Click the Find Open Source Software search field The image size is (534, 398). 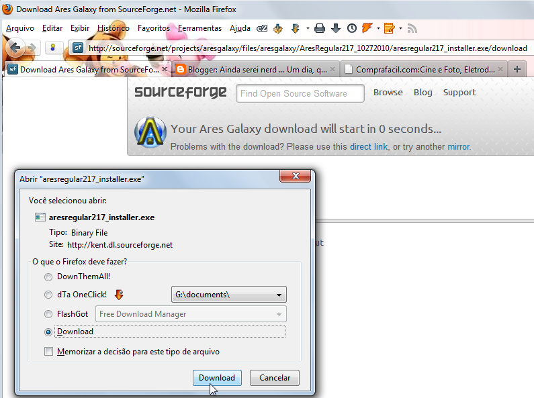click(x=300, y=93)
